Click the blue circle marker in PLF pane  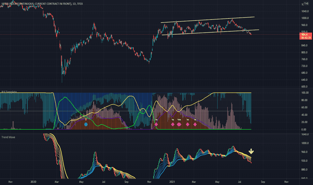click(86, 124)
